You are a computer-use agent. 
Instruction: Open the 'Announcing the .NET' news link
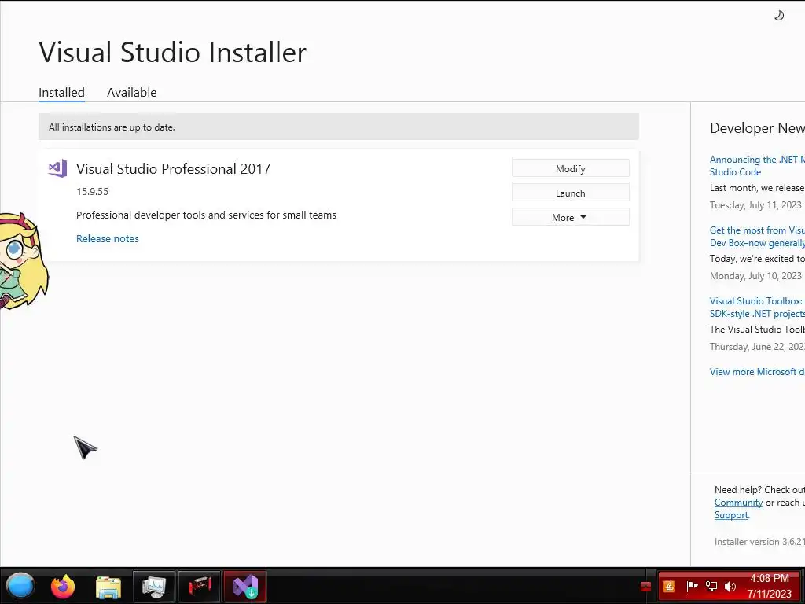757,165
